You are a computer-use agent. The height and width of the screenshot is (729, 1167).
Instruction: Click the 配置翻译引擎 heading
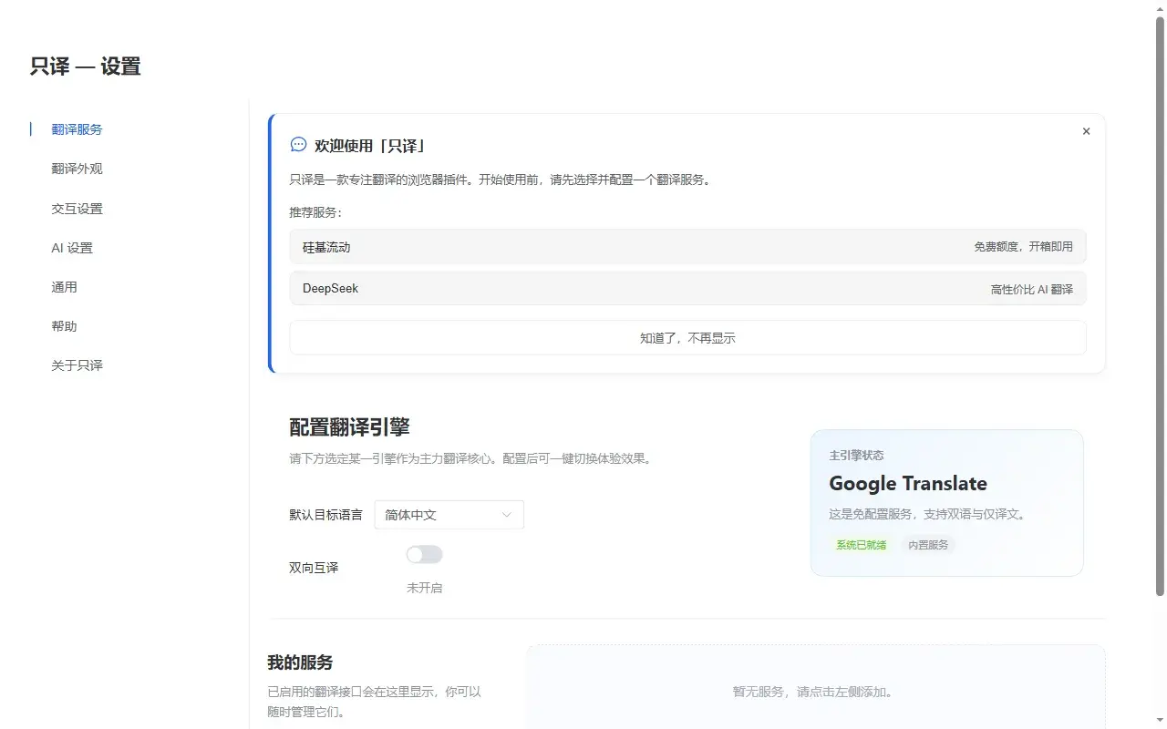[349, 426]
